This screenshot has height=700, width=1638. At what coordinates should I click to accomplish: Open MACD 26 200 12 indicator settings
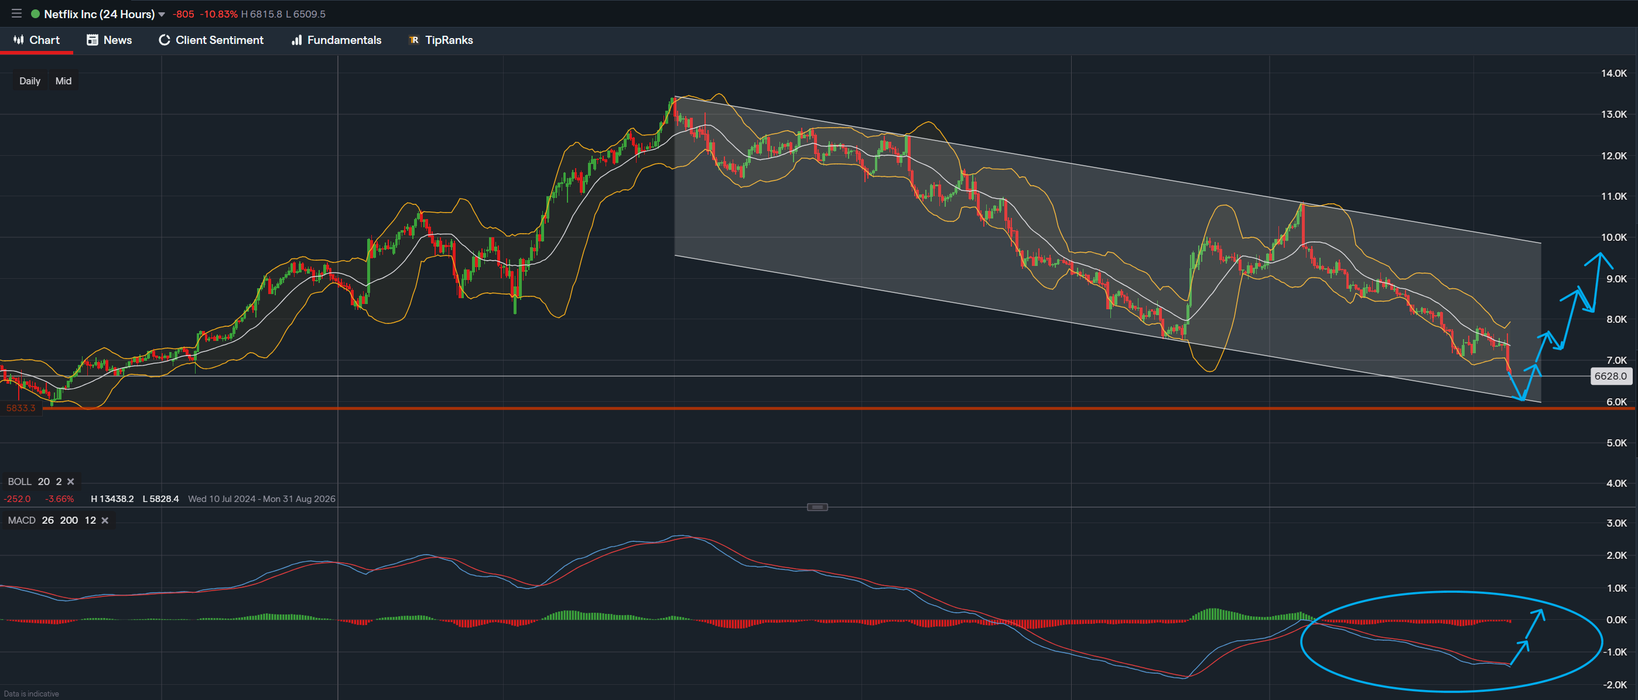pos(52,521)
